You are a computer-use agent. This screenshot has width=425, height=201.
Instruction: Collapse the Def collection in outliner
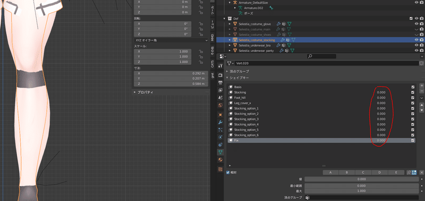(x=224, y=19)
